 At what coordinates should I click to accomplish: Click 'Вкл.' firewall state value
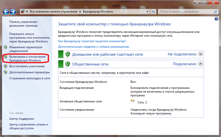133,82
